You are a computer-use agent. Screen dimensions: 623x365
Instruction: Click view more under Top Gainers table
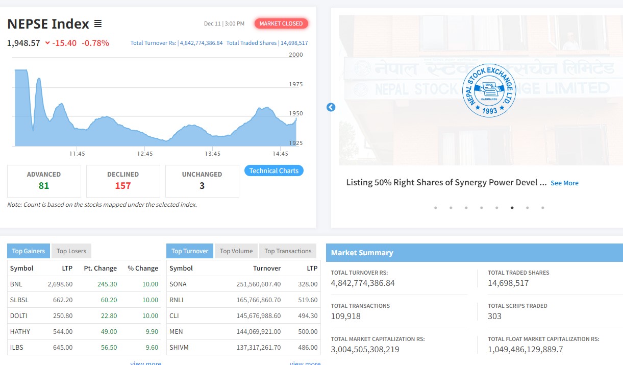coord(145,363)
